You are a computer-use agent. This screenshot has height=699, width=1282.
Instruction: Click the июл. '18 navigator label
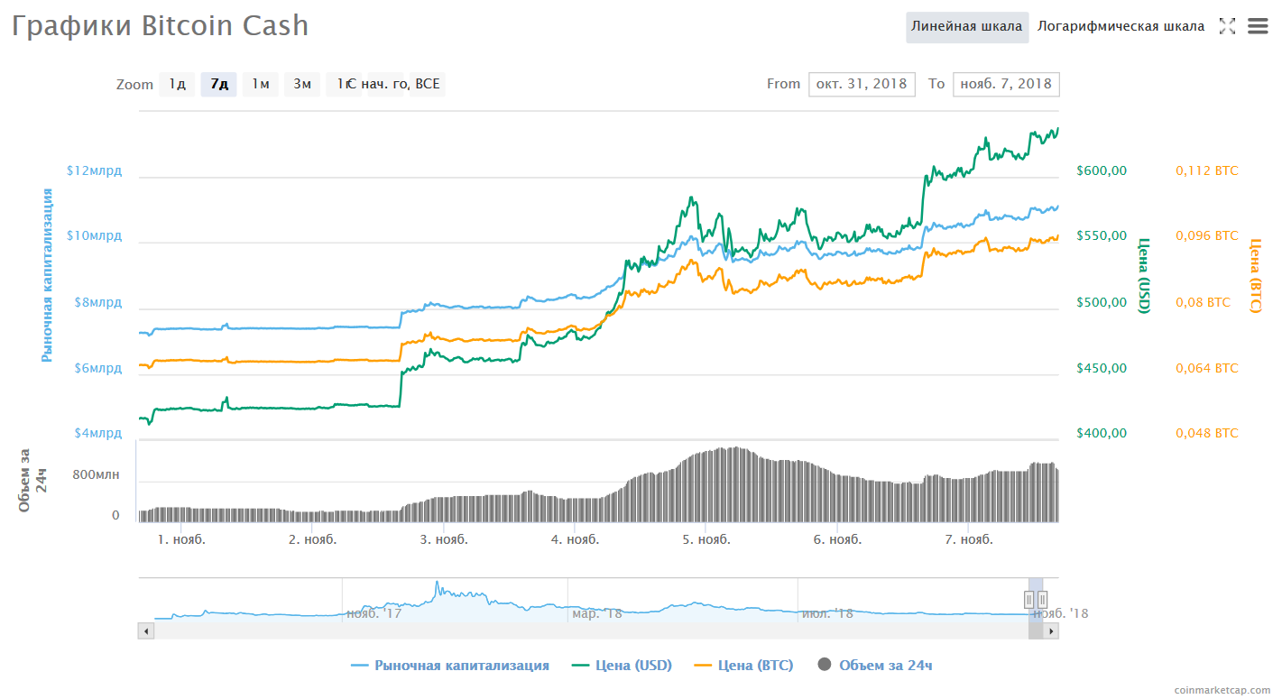pos(827,614)
